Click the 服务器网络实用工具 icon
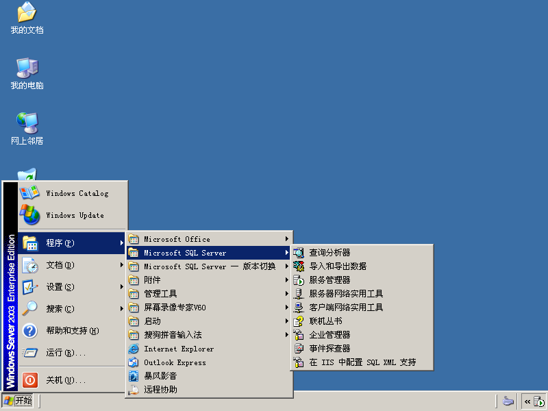Viewport: 548px width, 411px height. 299,294
